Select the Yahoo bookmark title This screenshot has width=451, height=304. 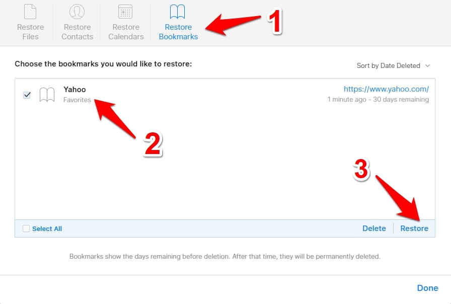coord(74,90)
